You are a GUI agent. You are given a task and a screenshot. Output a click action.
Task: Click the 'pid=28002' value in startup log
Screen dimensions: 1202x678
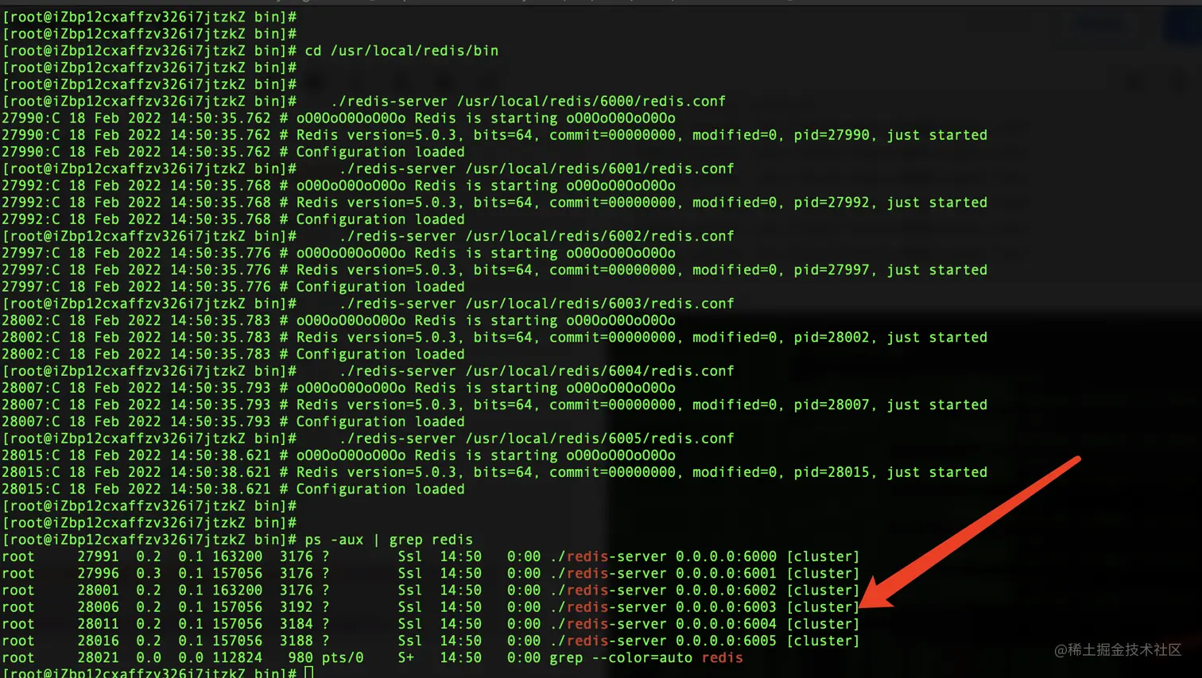click(832, 338)
